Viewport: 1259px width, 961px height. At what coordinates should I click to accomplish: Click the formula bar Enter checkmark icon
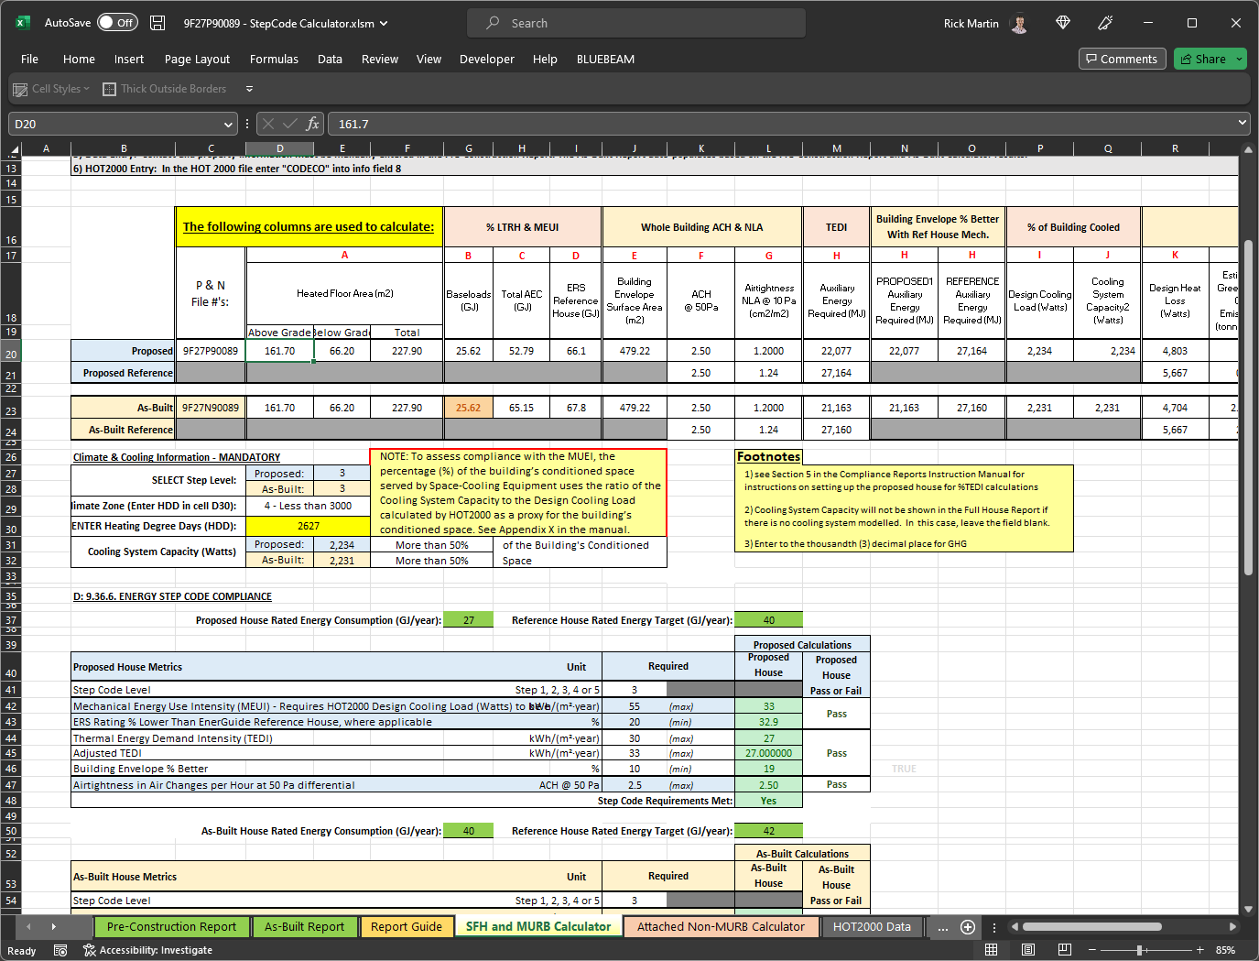click(290, 124)
